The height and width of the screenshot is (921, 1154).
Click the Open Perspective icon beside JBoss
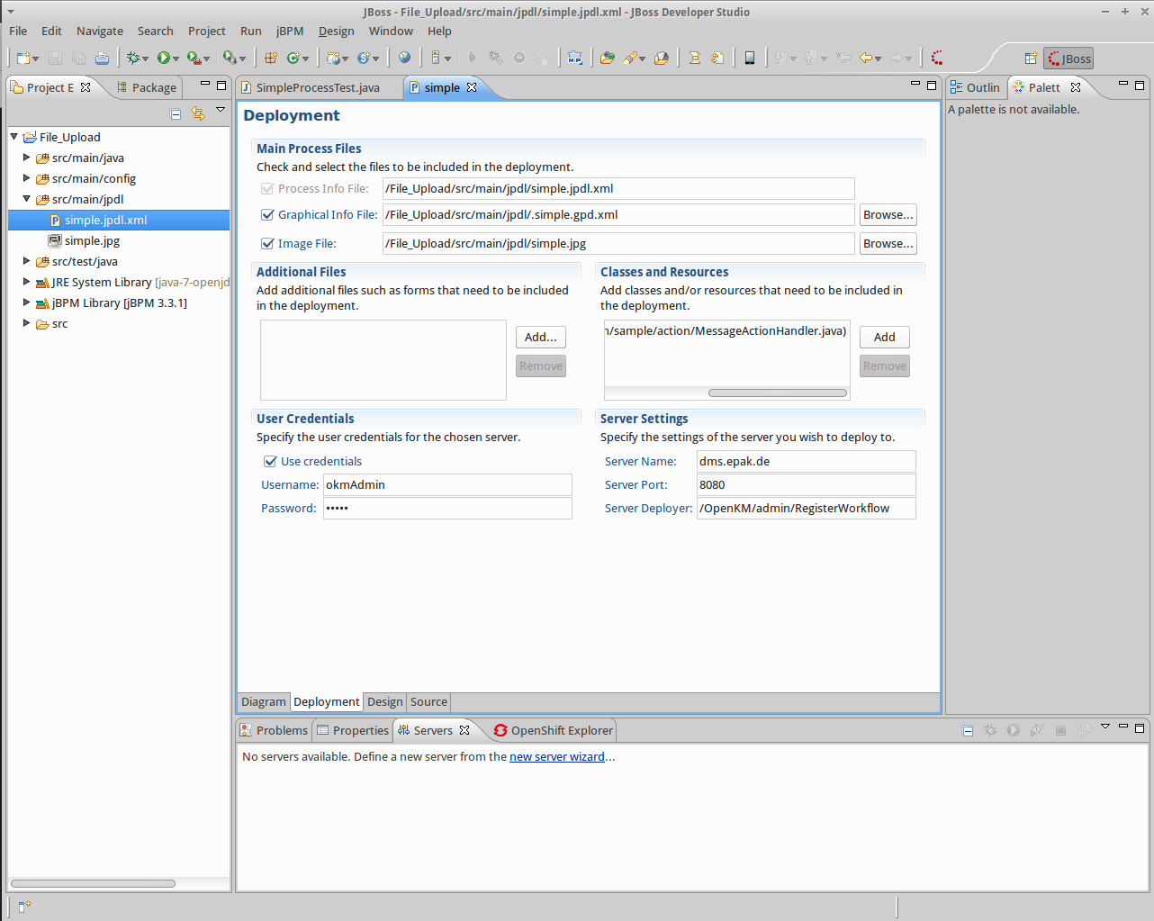click(1031, 59)
